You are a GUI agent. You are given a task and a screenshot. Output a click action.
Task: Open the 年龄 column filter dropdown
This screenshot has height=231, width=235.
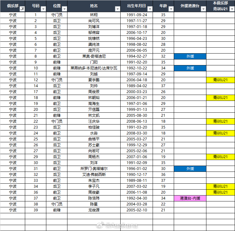click(171, 9)
